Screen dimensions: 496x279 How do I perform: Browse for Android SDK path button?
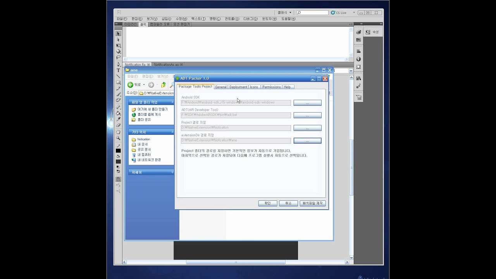coord(307,103)
